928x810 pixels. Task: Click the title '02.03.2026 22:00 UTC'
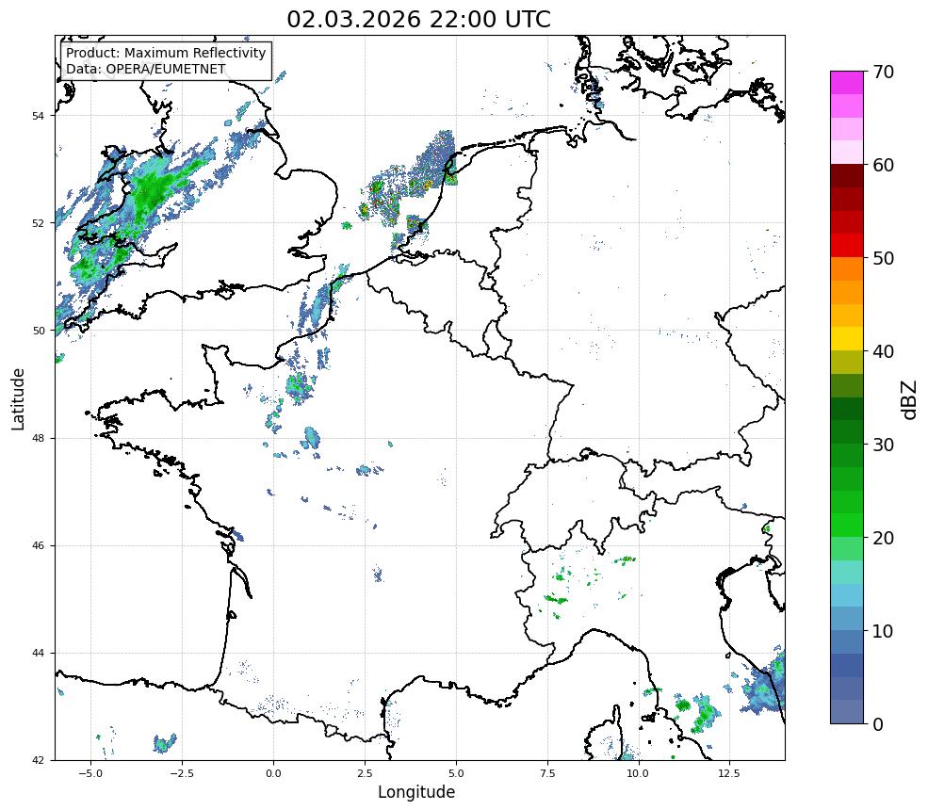[418, 20]
